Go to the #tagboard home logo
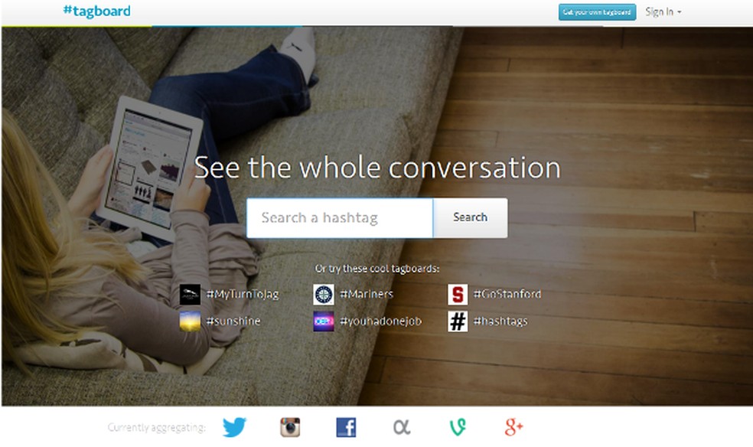 (97, 11)
